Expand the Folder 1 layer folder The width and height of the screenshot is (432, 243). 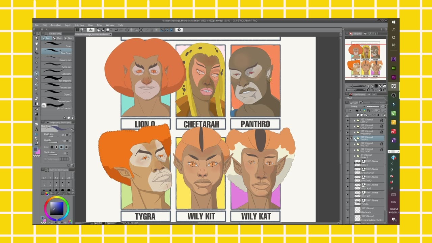click(355, 156)
